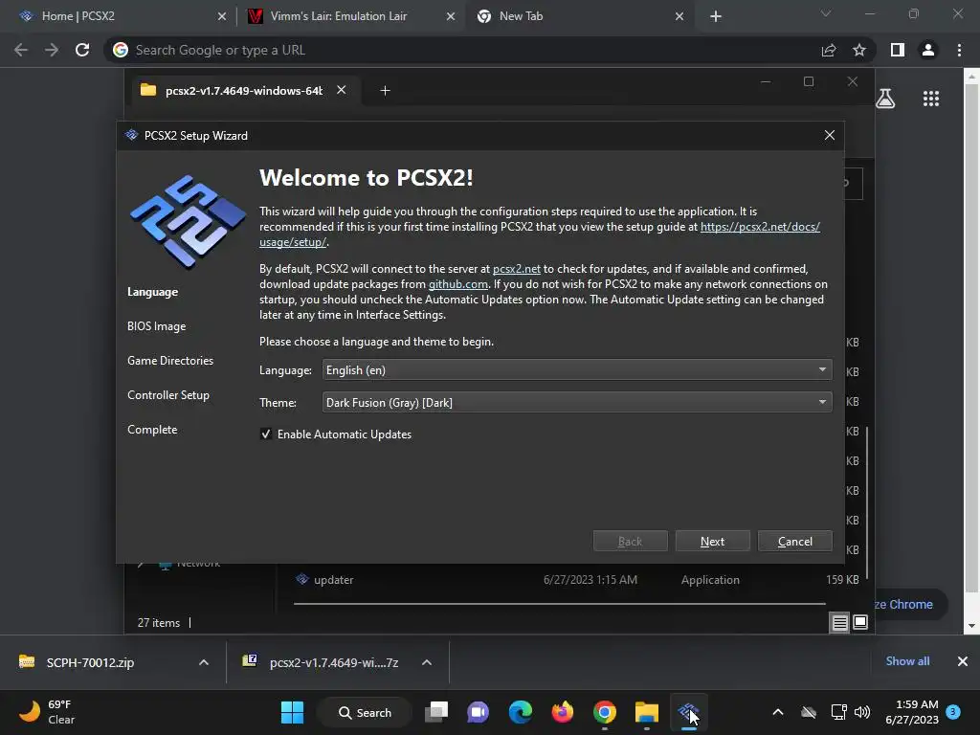Click the taskbar Search box
The image size is (980, 735).
pos(365,712)
